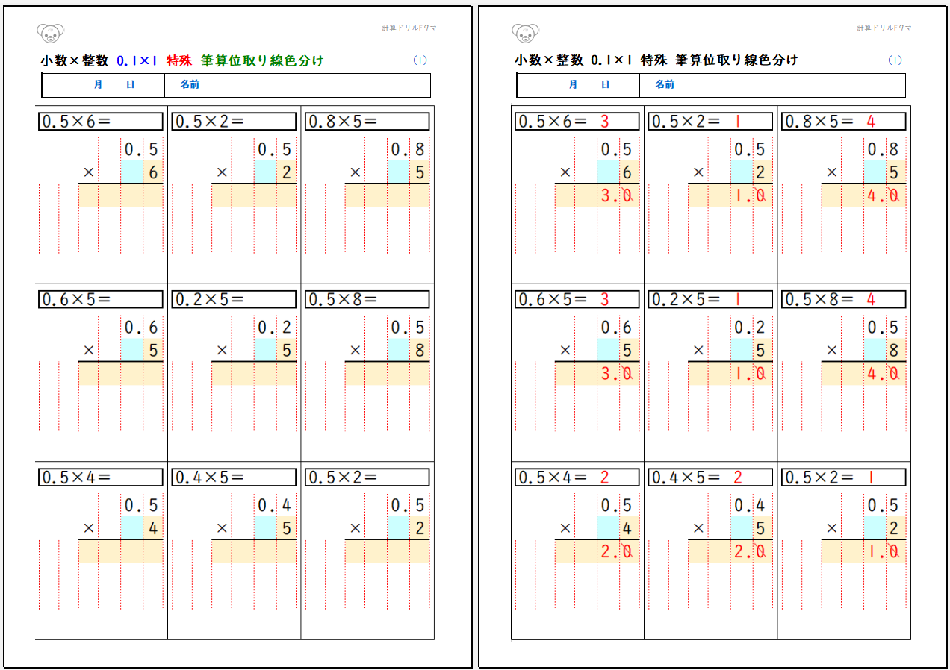The height and width of the screenshot is (670, 950).
Task: Click the red 2.0 result under the 0.5×4 calculation
Action: [619, 551]
